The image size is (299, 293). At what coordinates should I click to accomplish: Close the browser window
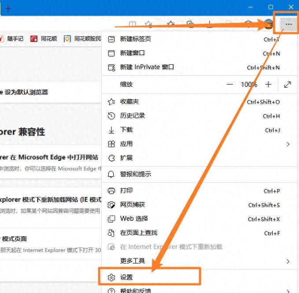(291, 7)
